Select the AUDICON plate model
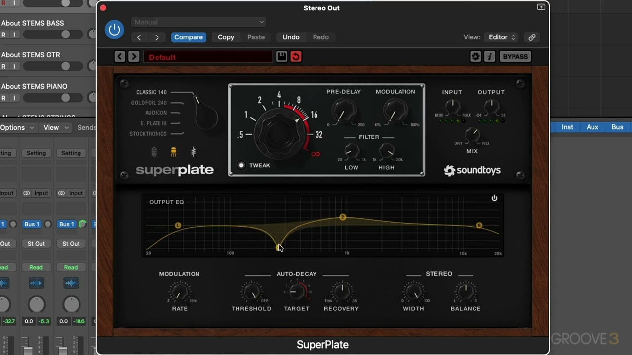Screen dimensions: 632x355 pos(156,113)
